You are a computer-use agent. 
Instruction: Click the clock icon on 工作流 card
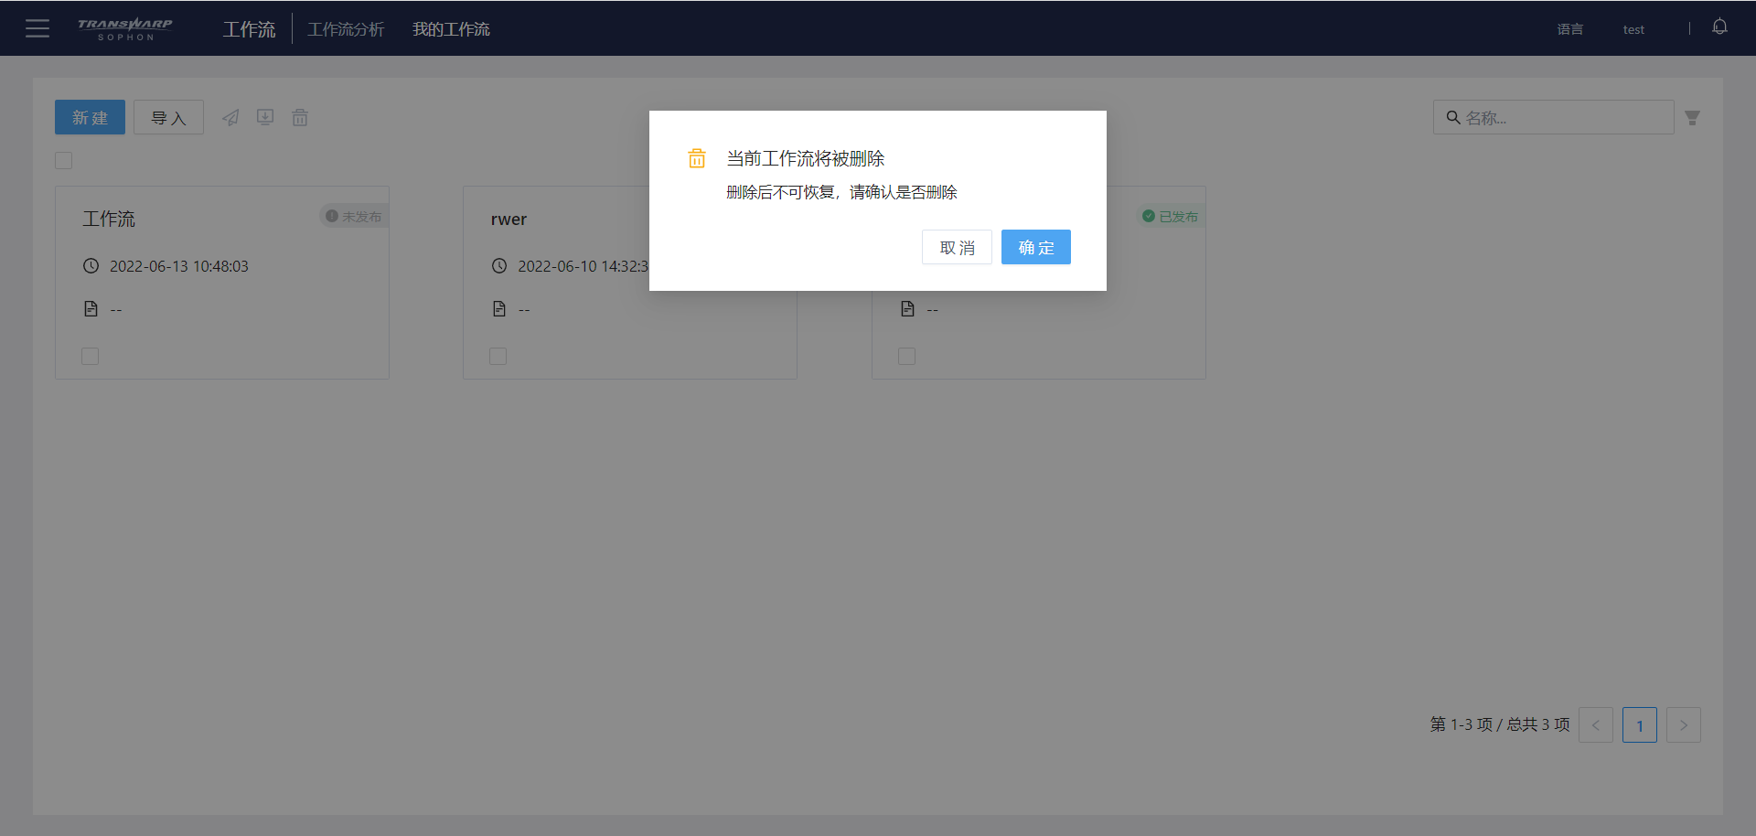pos(91,266)
